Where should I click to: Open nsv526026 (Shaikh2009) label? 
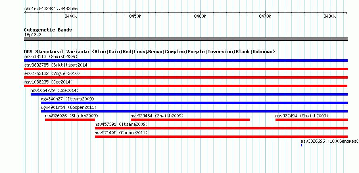tap(71, 116)
